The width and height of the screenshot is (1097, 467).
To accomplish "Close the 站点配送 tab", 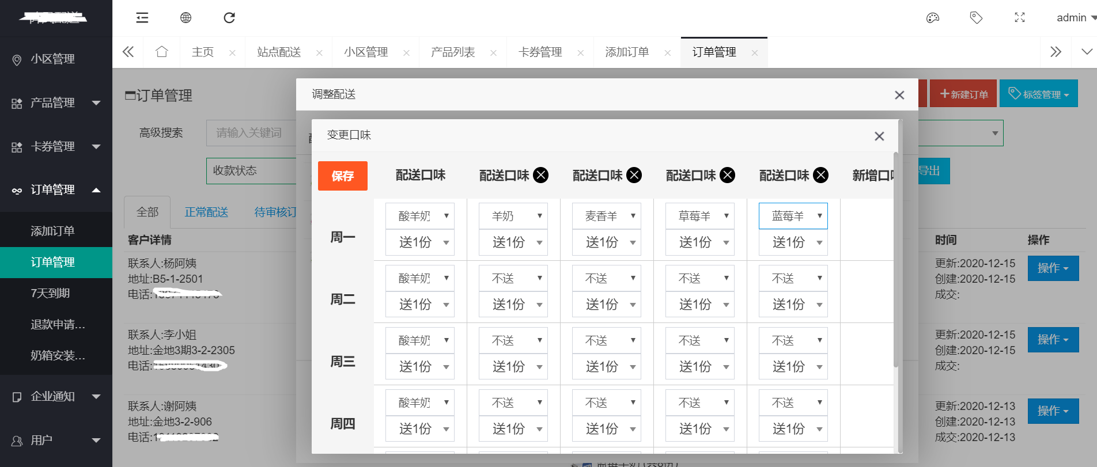I will [x=319, y=53].
